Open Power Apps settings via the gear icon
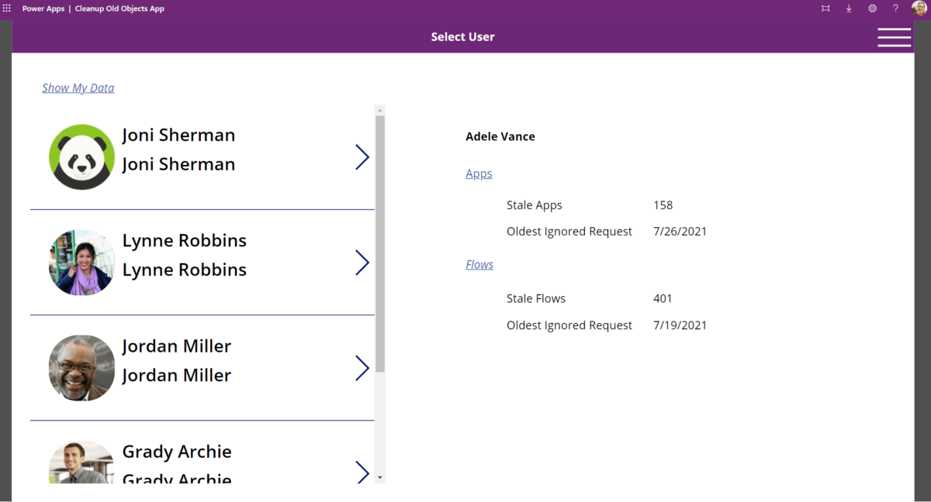 tap(872, 8)
